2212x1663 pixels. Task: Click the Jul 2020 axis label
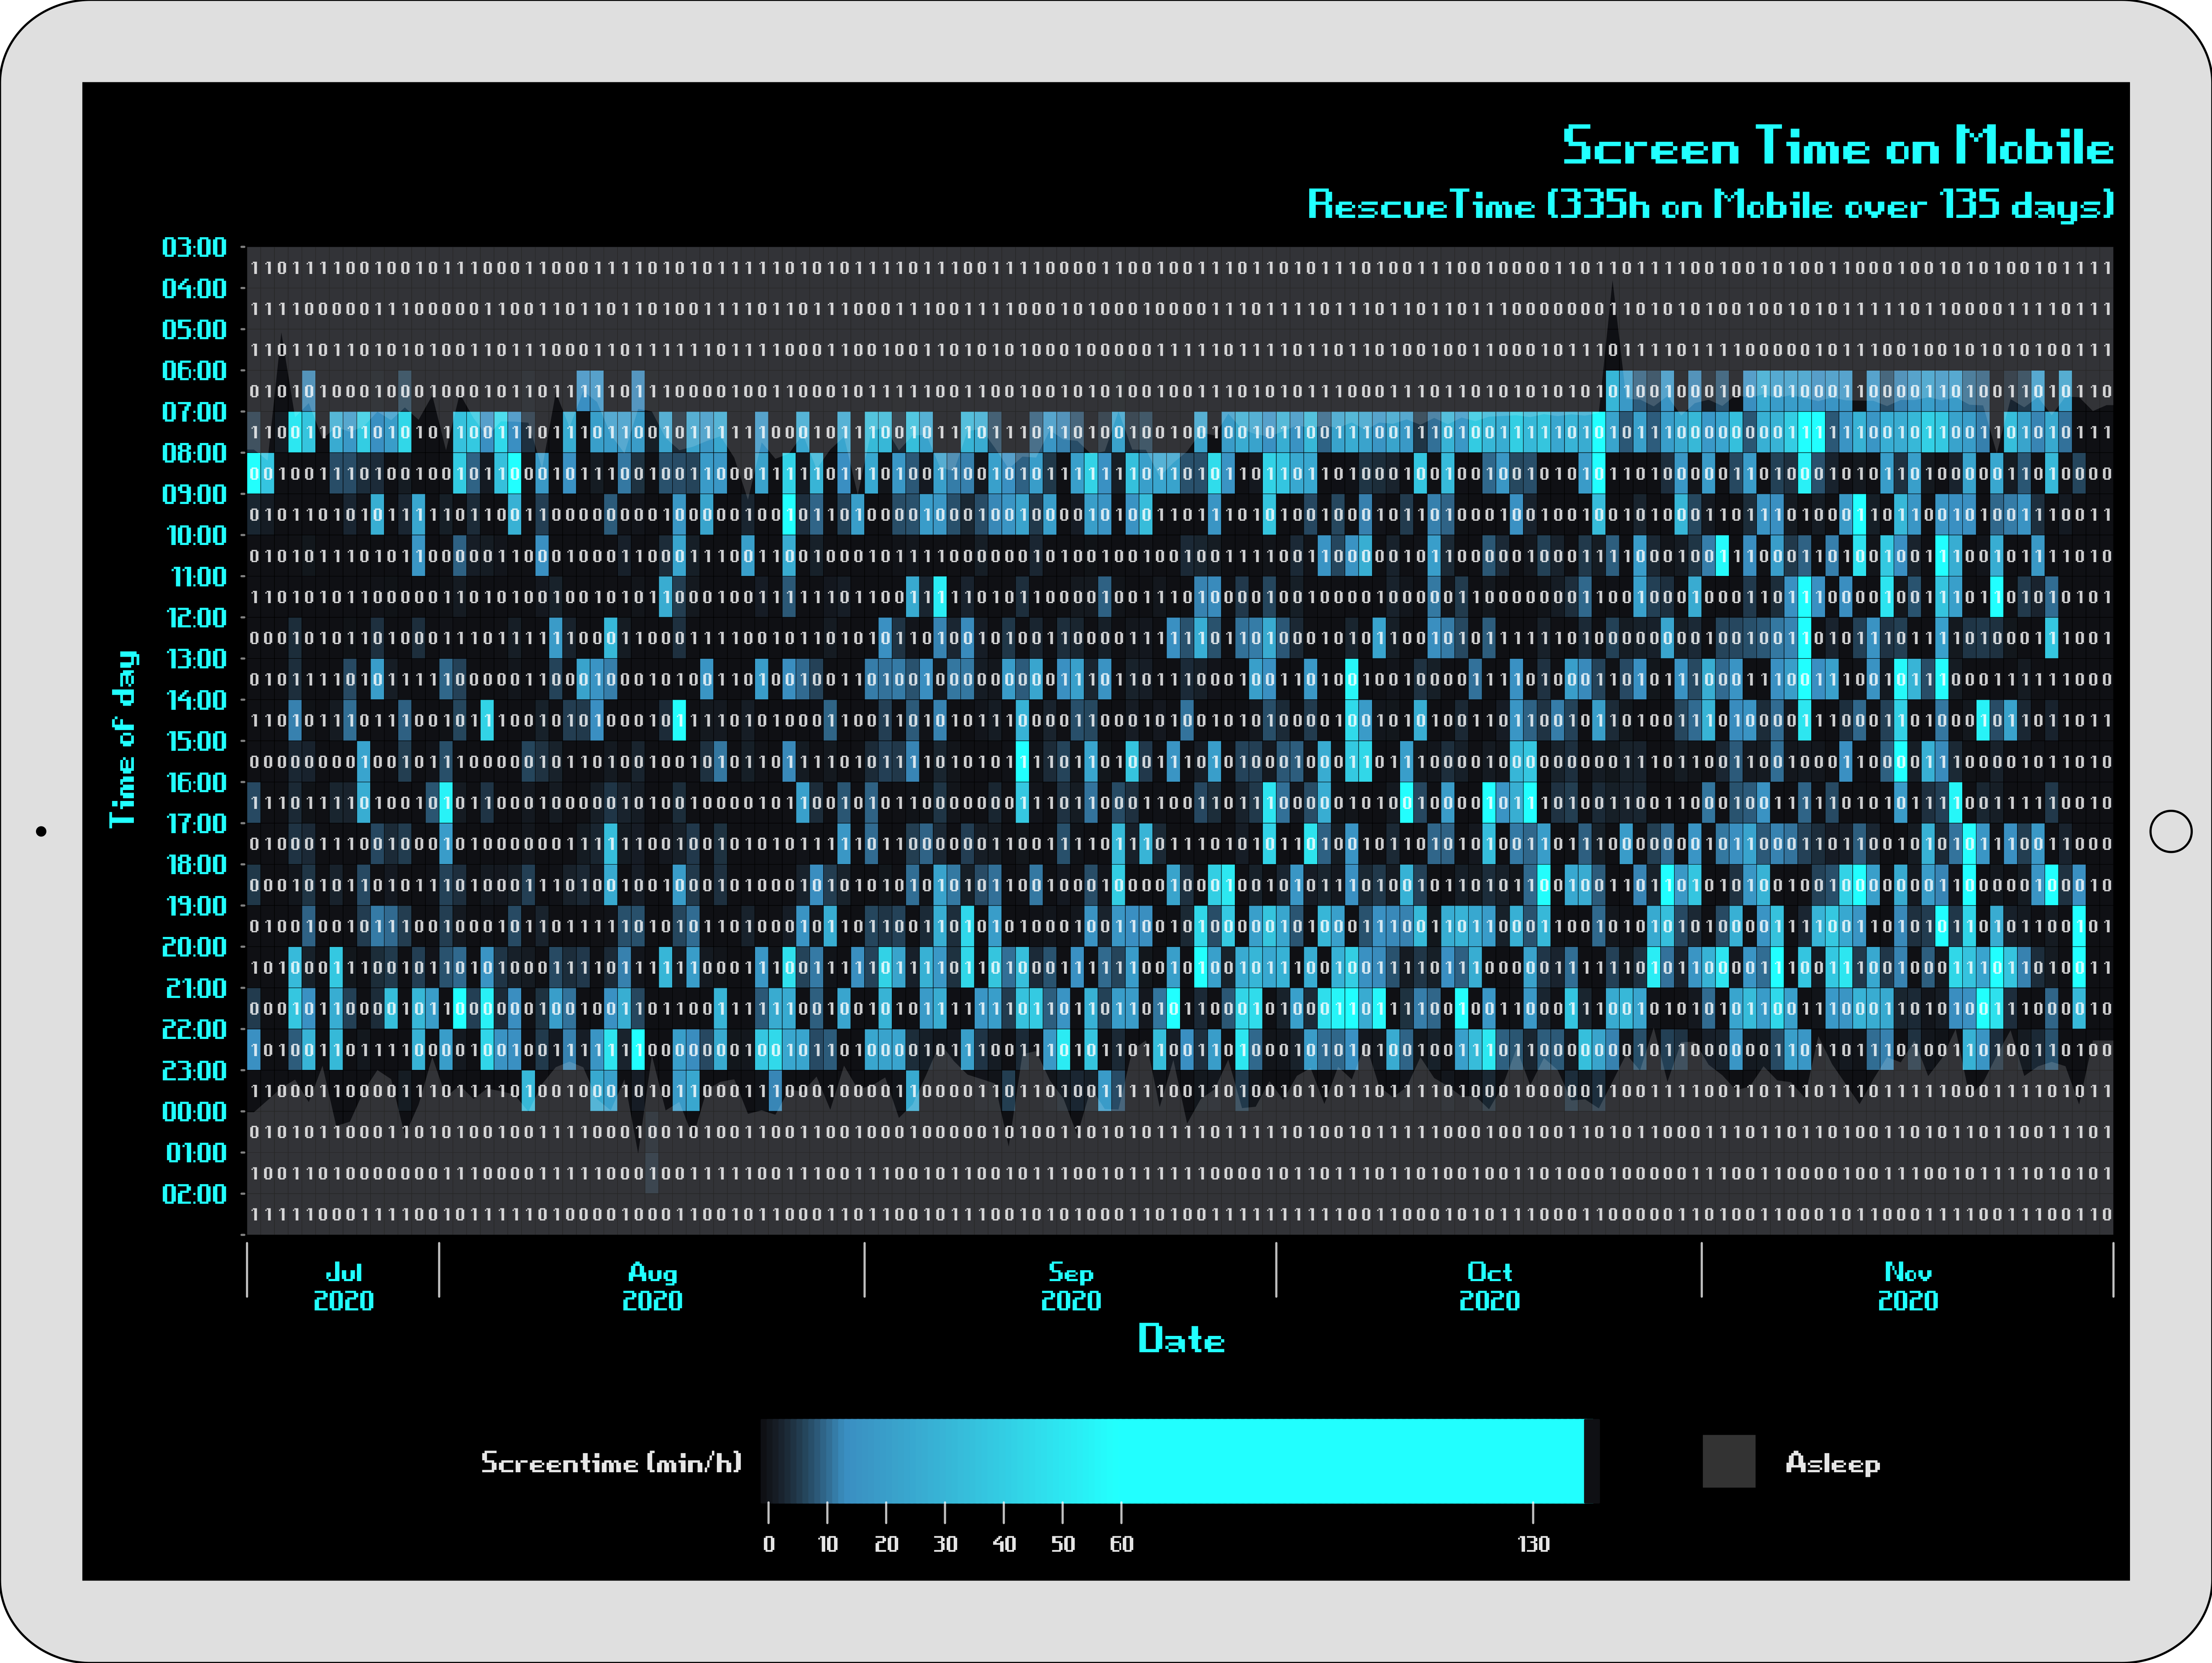coord(343,1286)
